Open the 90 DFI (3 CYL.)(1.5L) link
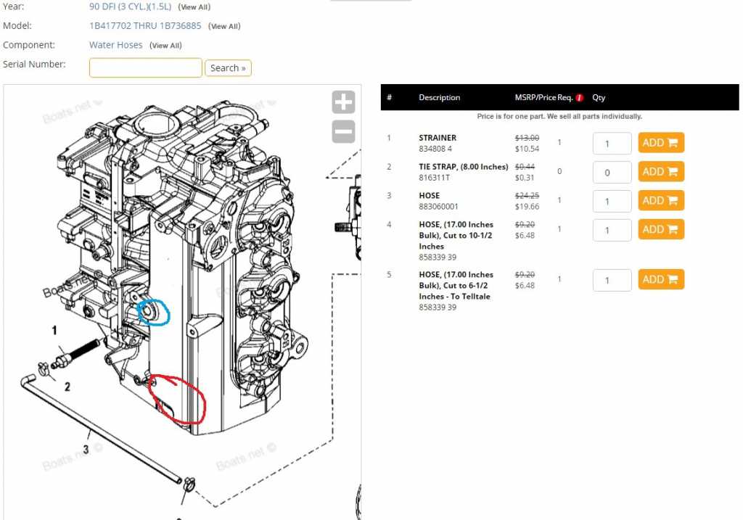Viewport: 743px width, 520px height. pyautogui.click(x=131, y=7)
